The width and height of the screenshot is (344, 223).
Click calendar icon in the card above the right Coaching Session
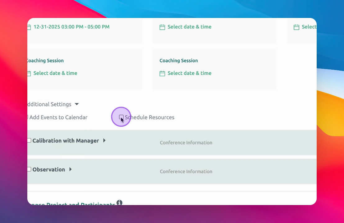click(x=162, y=27)
